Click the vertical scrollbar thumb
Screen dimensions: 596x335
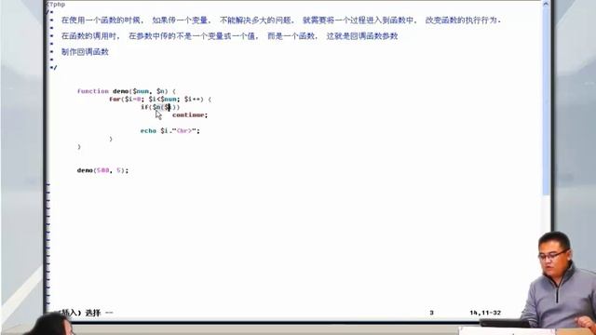coord(546,101)
